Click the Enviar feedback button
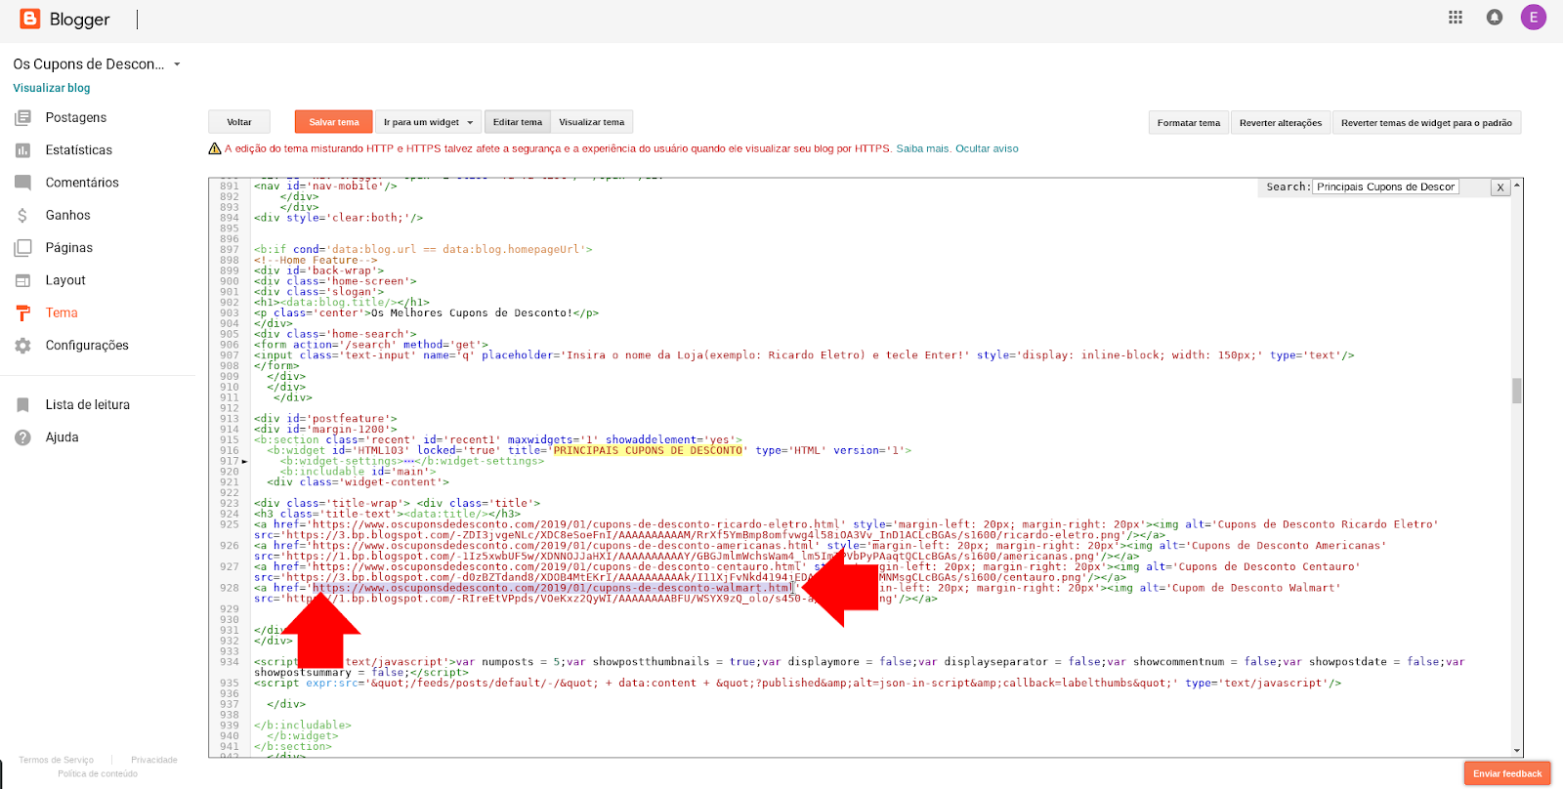This screenshot has width=1563, height=789. tap(1507, 773)
